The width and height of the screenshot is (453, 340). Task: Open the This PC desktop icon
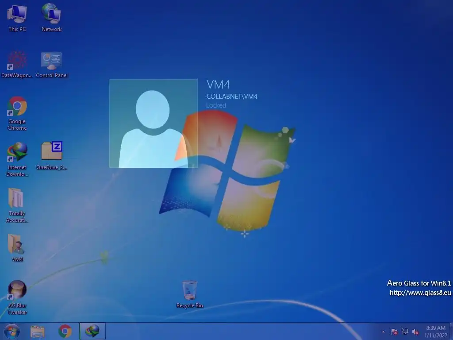pos(17,17)
